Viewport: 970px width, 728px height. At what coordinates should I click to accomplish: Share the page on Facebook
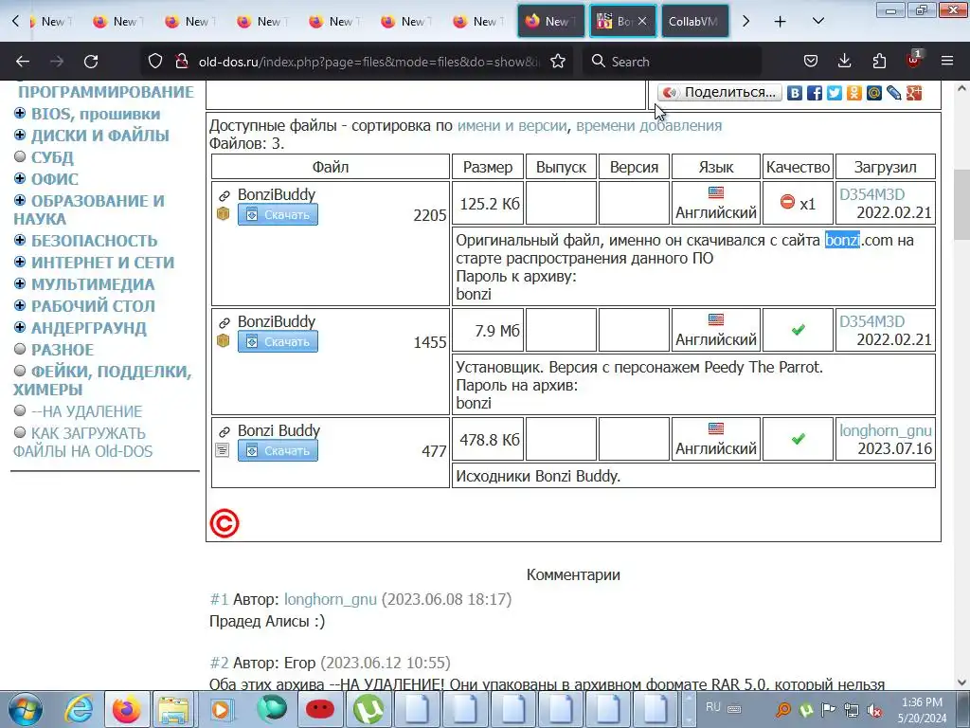tap(815, 93)
